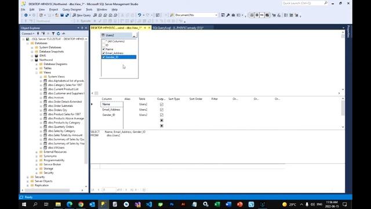This screenshot has height=209, width=371.
Task: Check the ID column checkbox in Users2
Action: (103, 45)
